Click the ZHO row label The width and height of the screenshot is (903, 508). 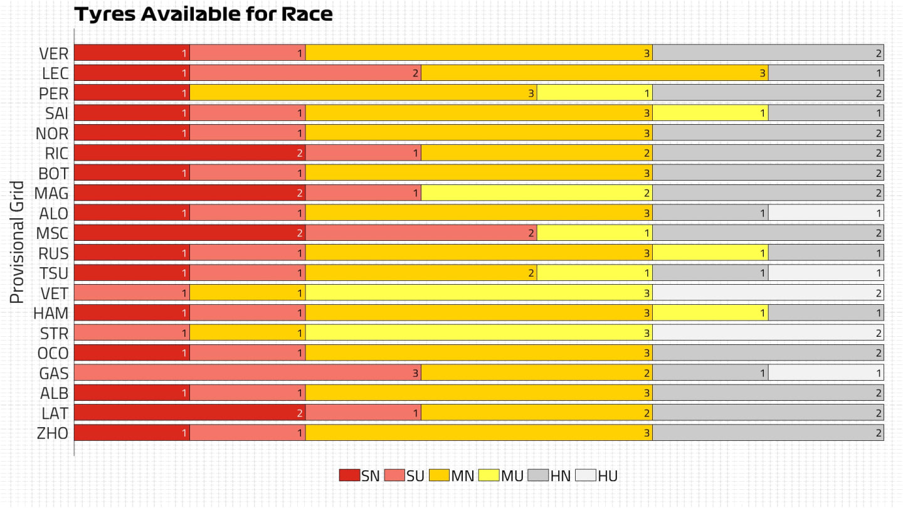[53, 433]
